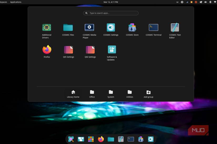
Task: Launch COSMIC Text Editor from app grid
Action: (x=175, y=31)
